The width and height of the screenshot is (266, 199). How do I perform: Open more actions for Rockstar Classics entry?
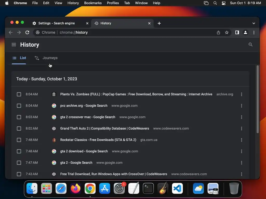coord(242,140)
